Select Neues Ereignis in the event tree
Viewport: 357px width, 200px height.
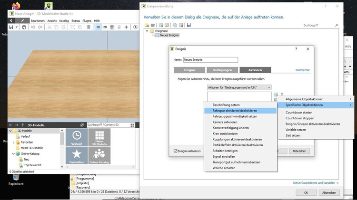[169, 35]
